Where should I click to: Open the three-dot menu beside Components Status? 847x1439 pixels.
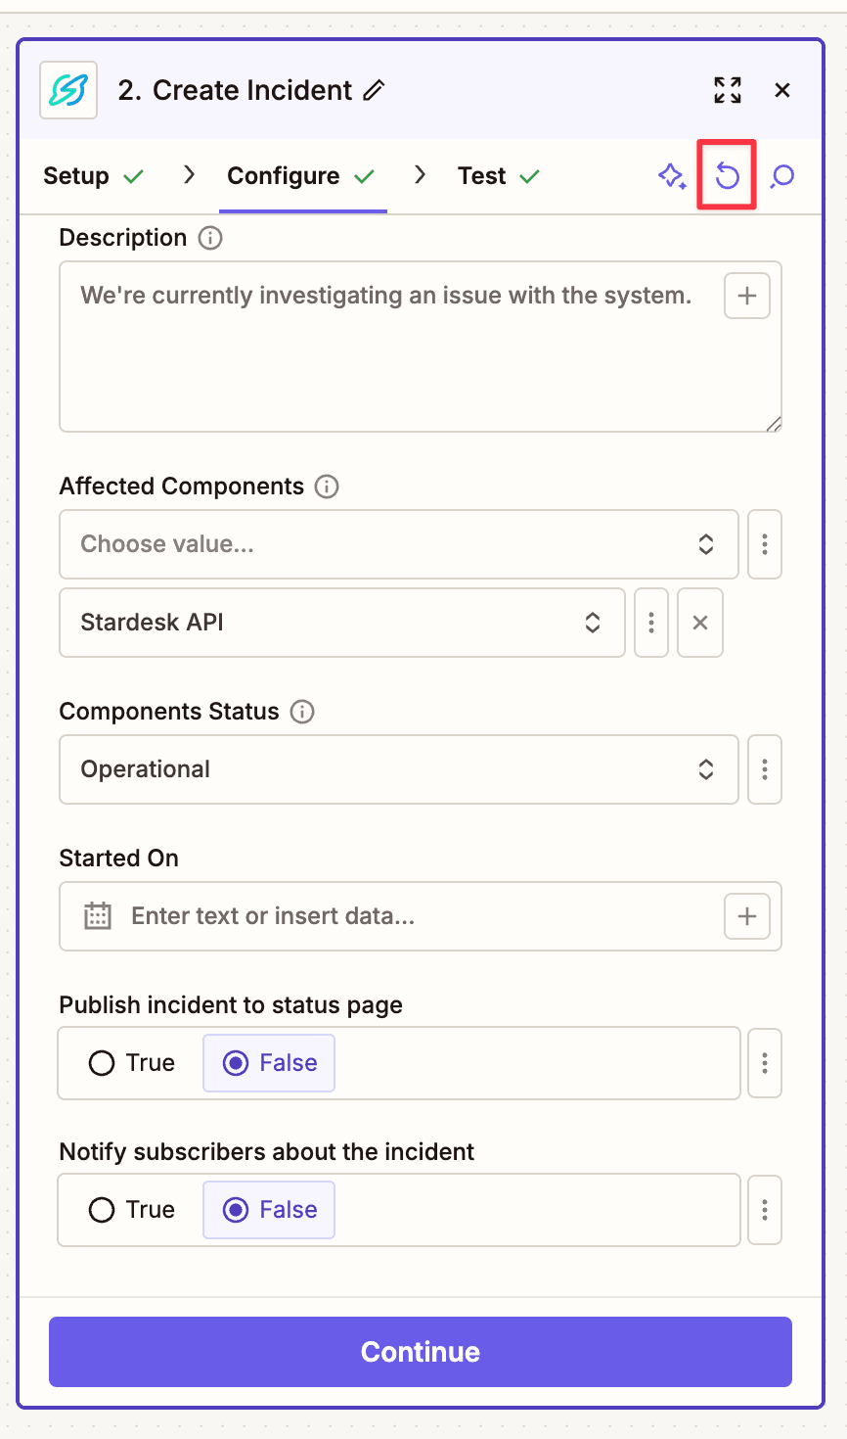tap(764, 769)
